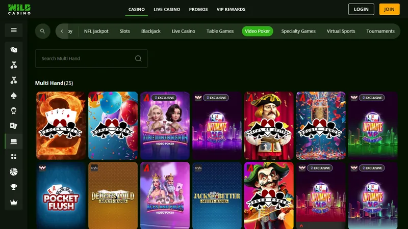Open the Joker Poker game
This screenshot has height=229, width=408.
click(x=269, y=195)
